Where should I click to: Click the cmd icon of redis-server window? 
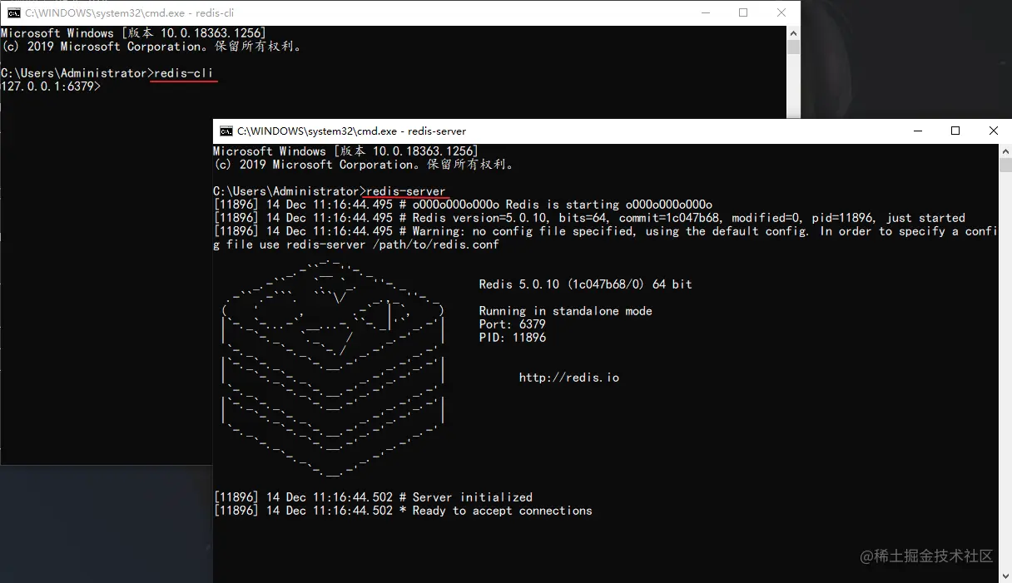(x=226, y=131)
